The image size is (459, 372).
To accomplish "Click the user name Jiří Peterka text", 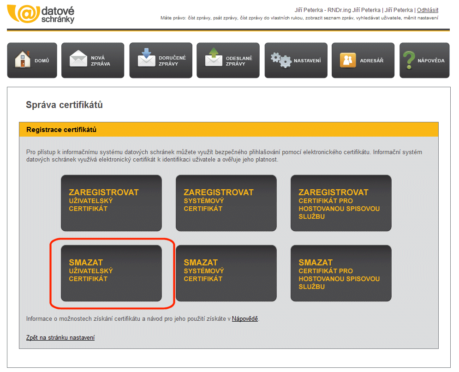I will click(x=354, y=10).
